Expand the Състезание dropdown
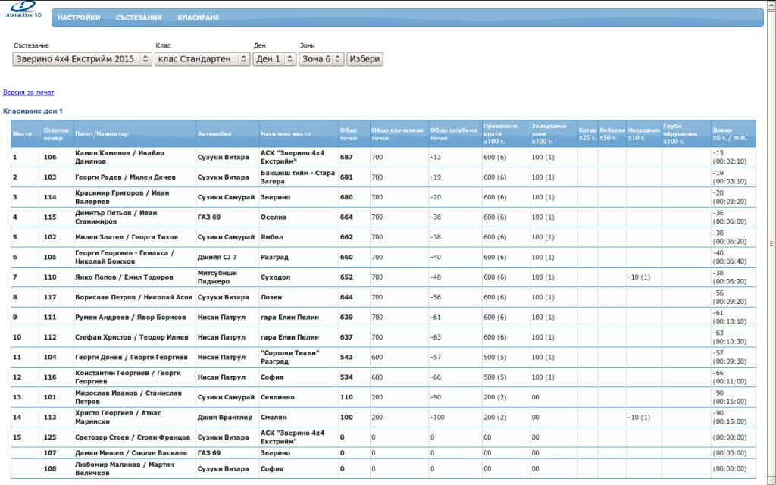 (83, 59)
